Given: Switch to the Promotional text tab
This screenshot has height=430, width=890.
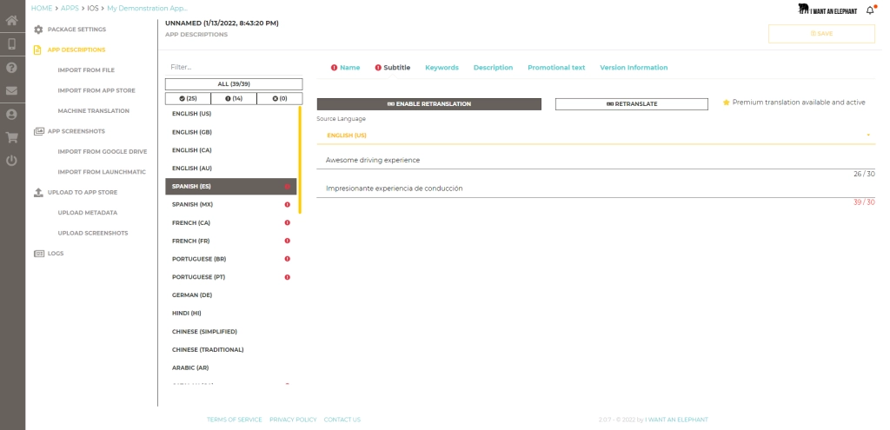Looking at the screenshot, I should (556, 68).
